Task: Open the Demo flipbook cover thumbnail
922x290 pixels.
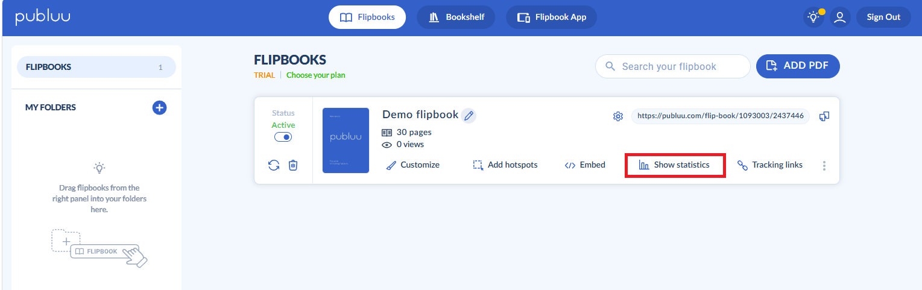Action: tap(346, 140)
